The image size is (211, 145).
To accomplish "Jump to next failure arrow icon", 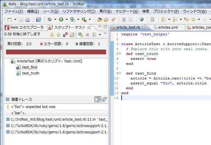I will [x=52, y=35].
